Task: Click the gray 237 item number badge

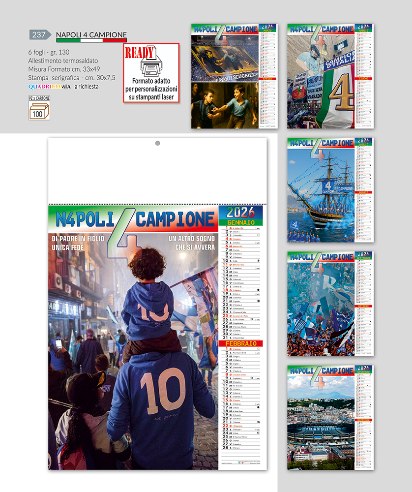Action: [40, 34]
